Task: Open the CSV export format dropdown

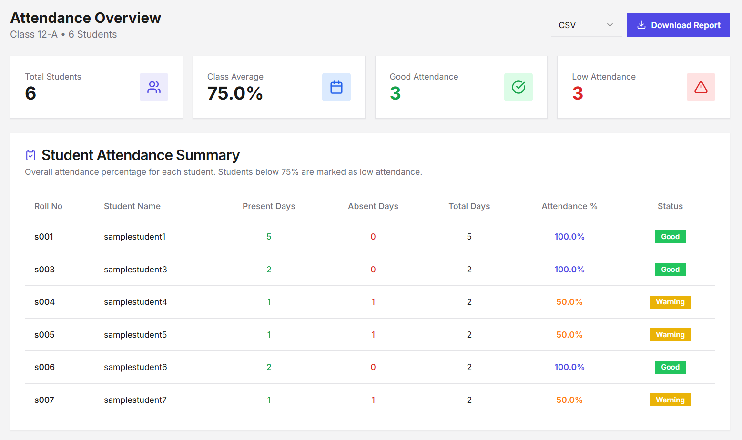Action: [x=586, y=25]
